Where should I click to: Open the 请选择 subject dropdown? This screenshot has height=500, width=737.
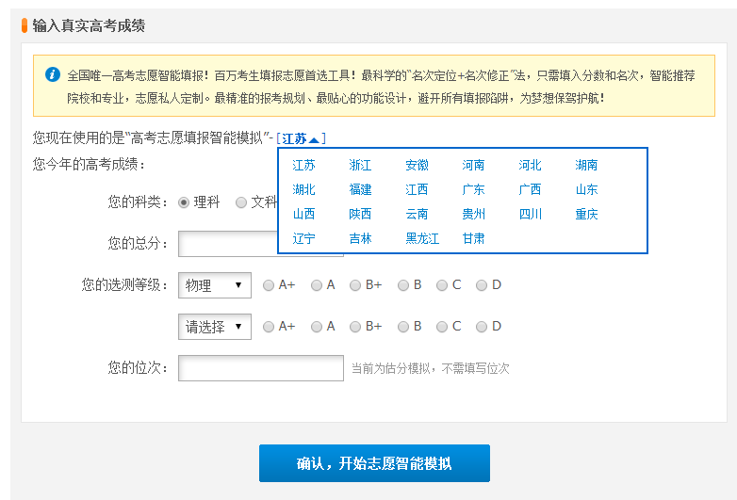[x=215, y=327]
